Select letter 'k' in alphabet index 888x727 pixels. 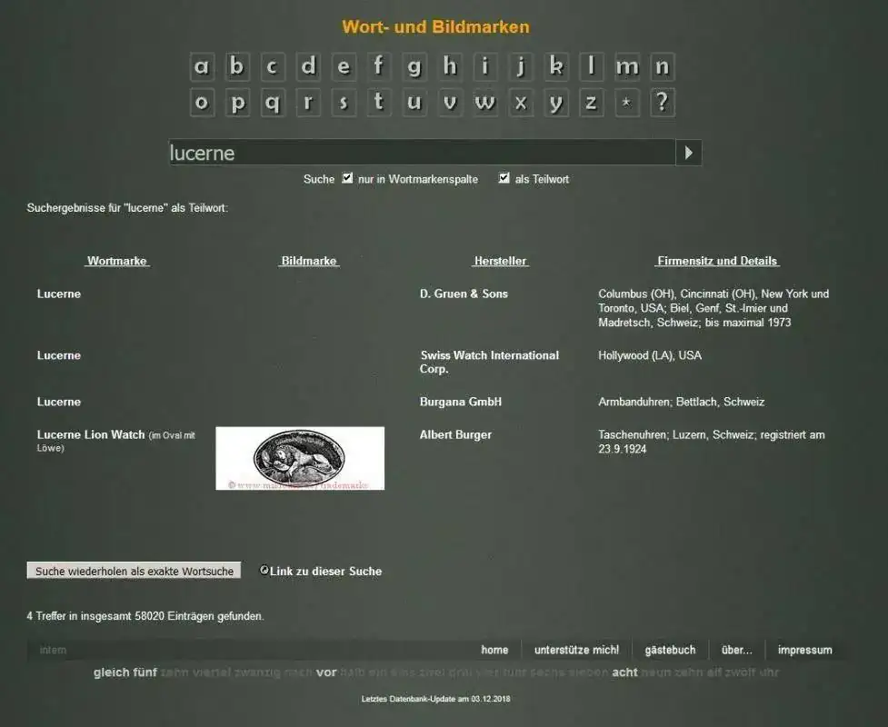tap(556, 67)
